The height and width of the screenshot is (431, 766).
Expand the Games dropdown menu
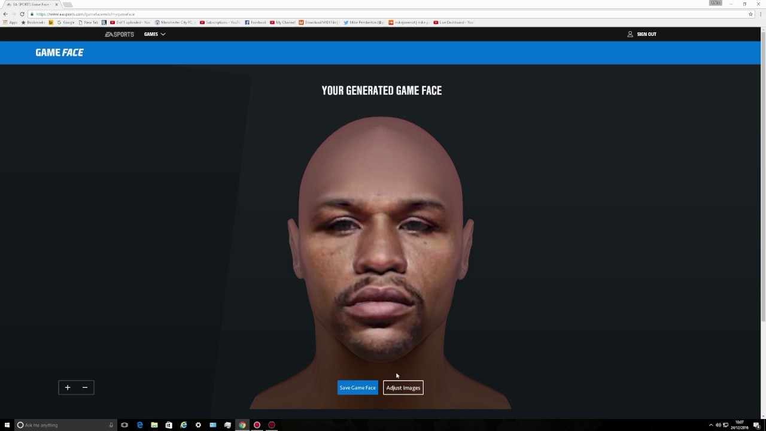pyautogui.click(x=154, y=34)
